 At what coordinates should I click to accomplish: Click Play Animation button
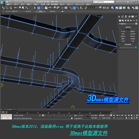point(120,115)
